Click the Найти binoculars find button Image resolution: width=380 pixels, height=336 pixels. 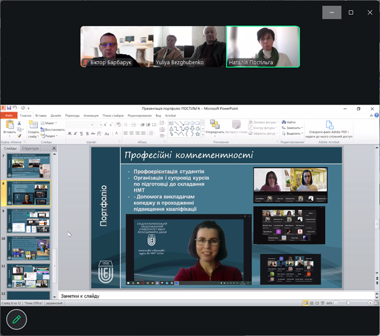pos(288,122)
